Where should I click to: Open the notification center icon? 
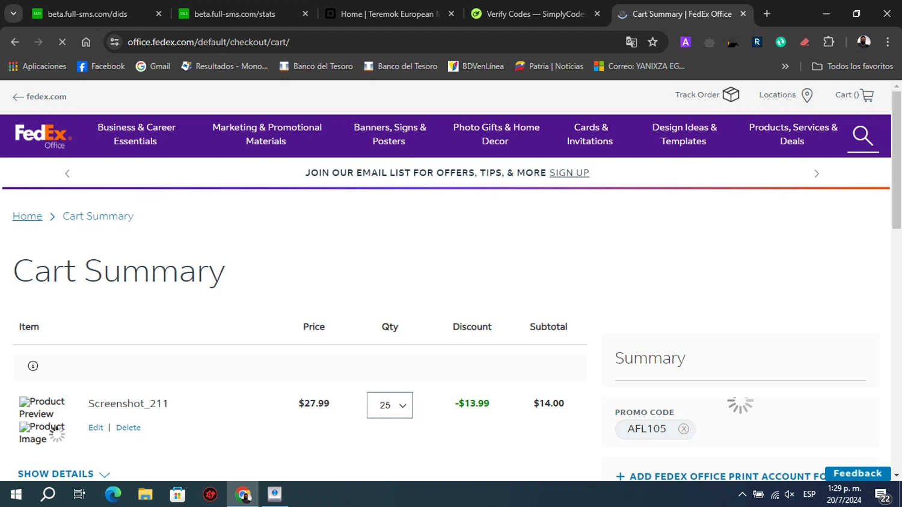click(883, 494)
